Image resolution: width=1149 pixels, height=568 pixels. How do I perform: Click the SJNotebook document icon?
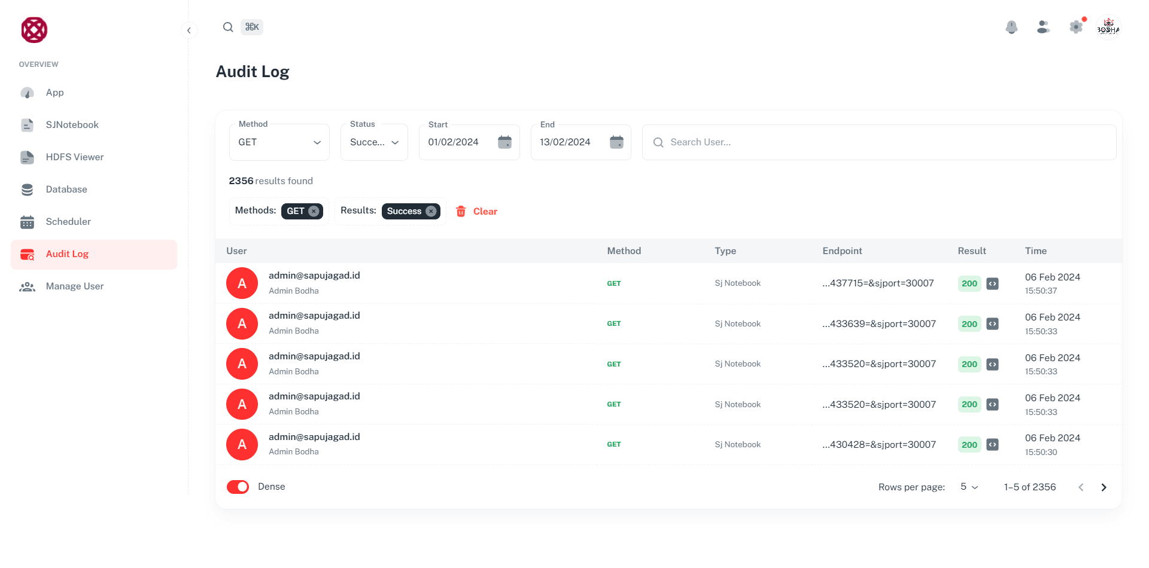coord(28,125)
